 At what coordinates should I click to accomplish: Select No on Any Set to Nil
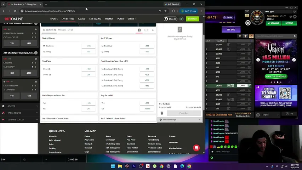tap(147, 109)
